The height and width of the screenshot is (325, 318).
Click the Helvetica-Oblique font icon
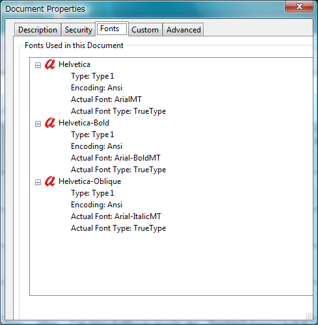(50, 181)
